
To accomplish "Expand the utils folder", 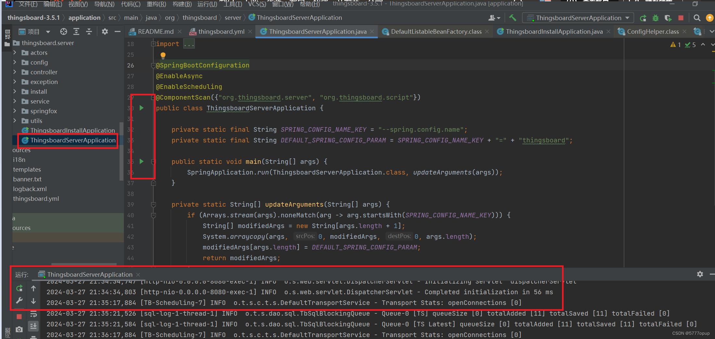I will (15, 120).
